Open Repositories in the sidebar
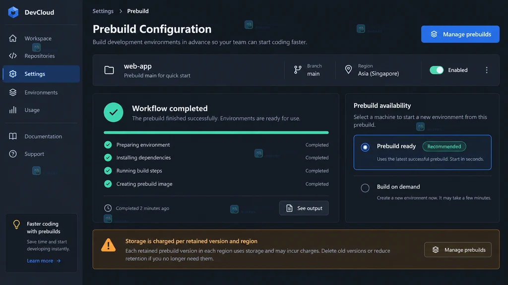508x285 pixels. pos(41,56)
